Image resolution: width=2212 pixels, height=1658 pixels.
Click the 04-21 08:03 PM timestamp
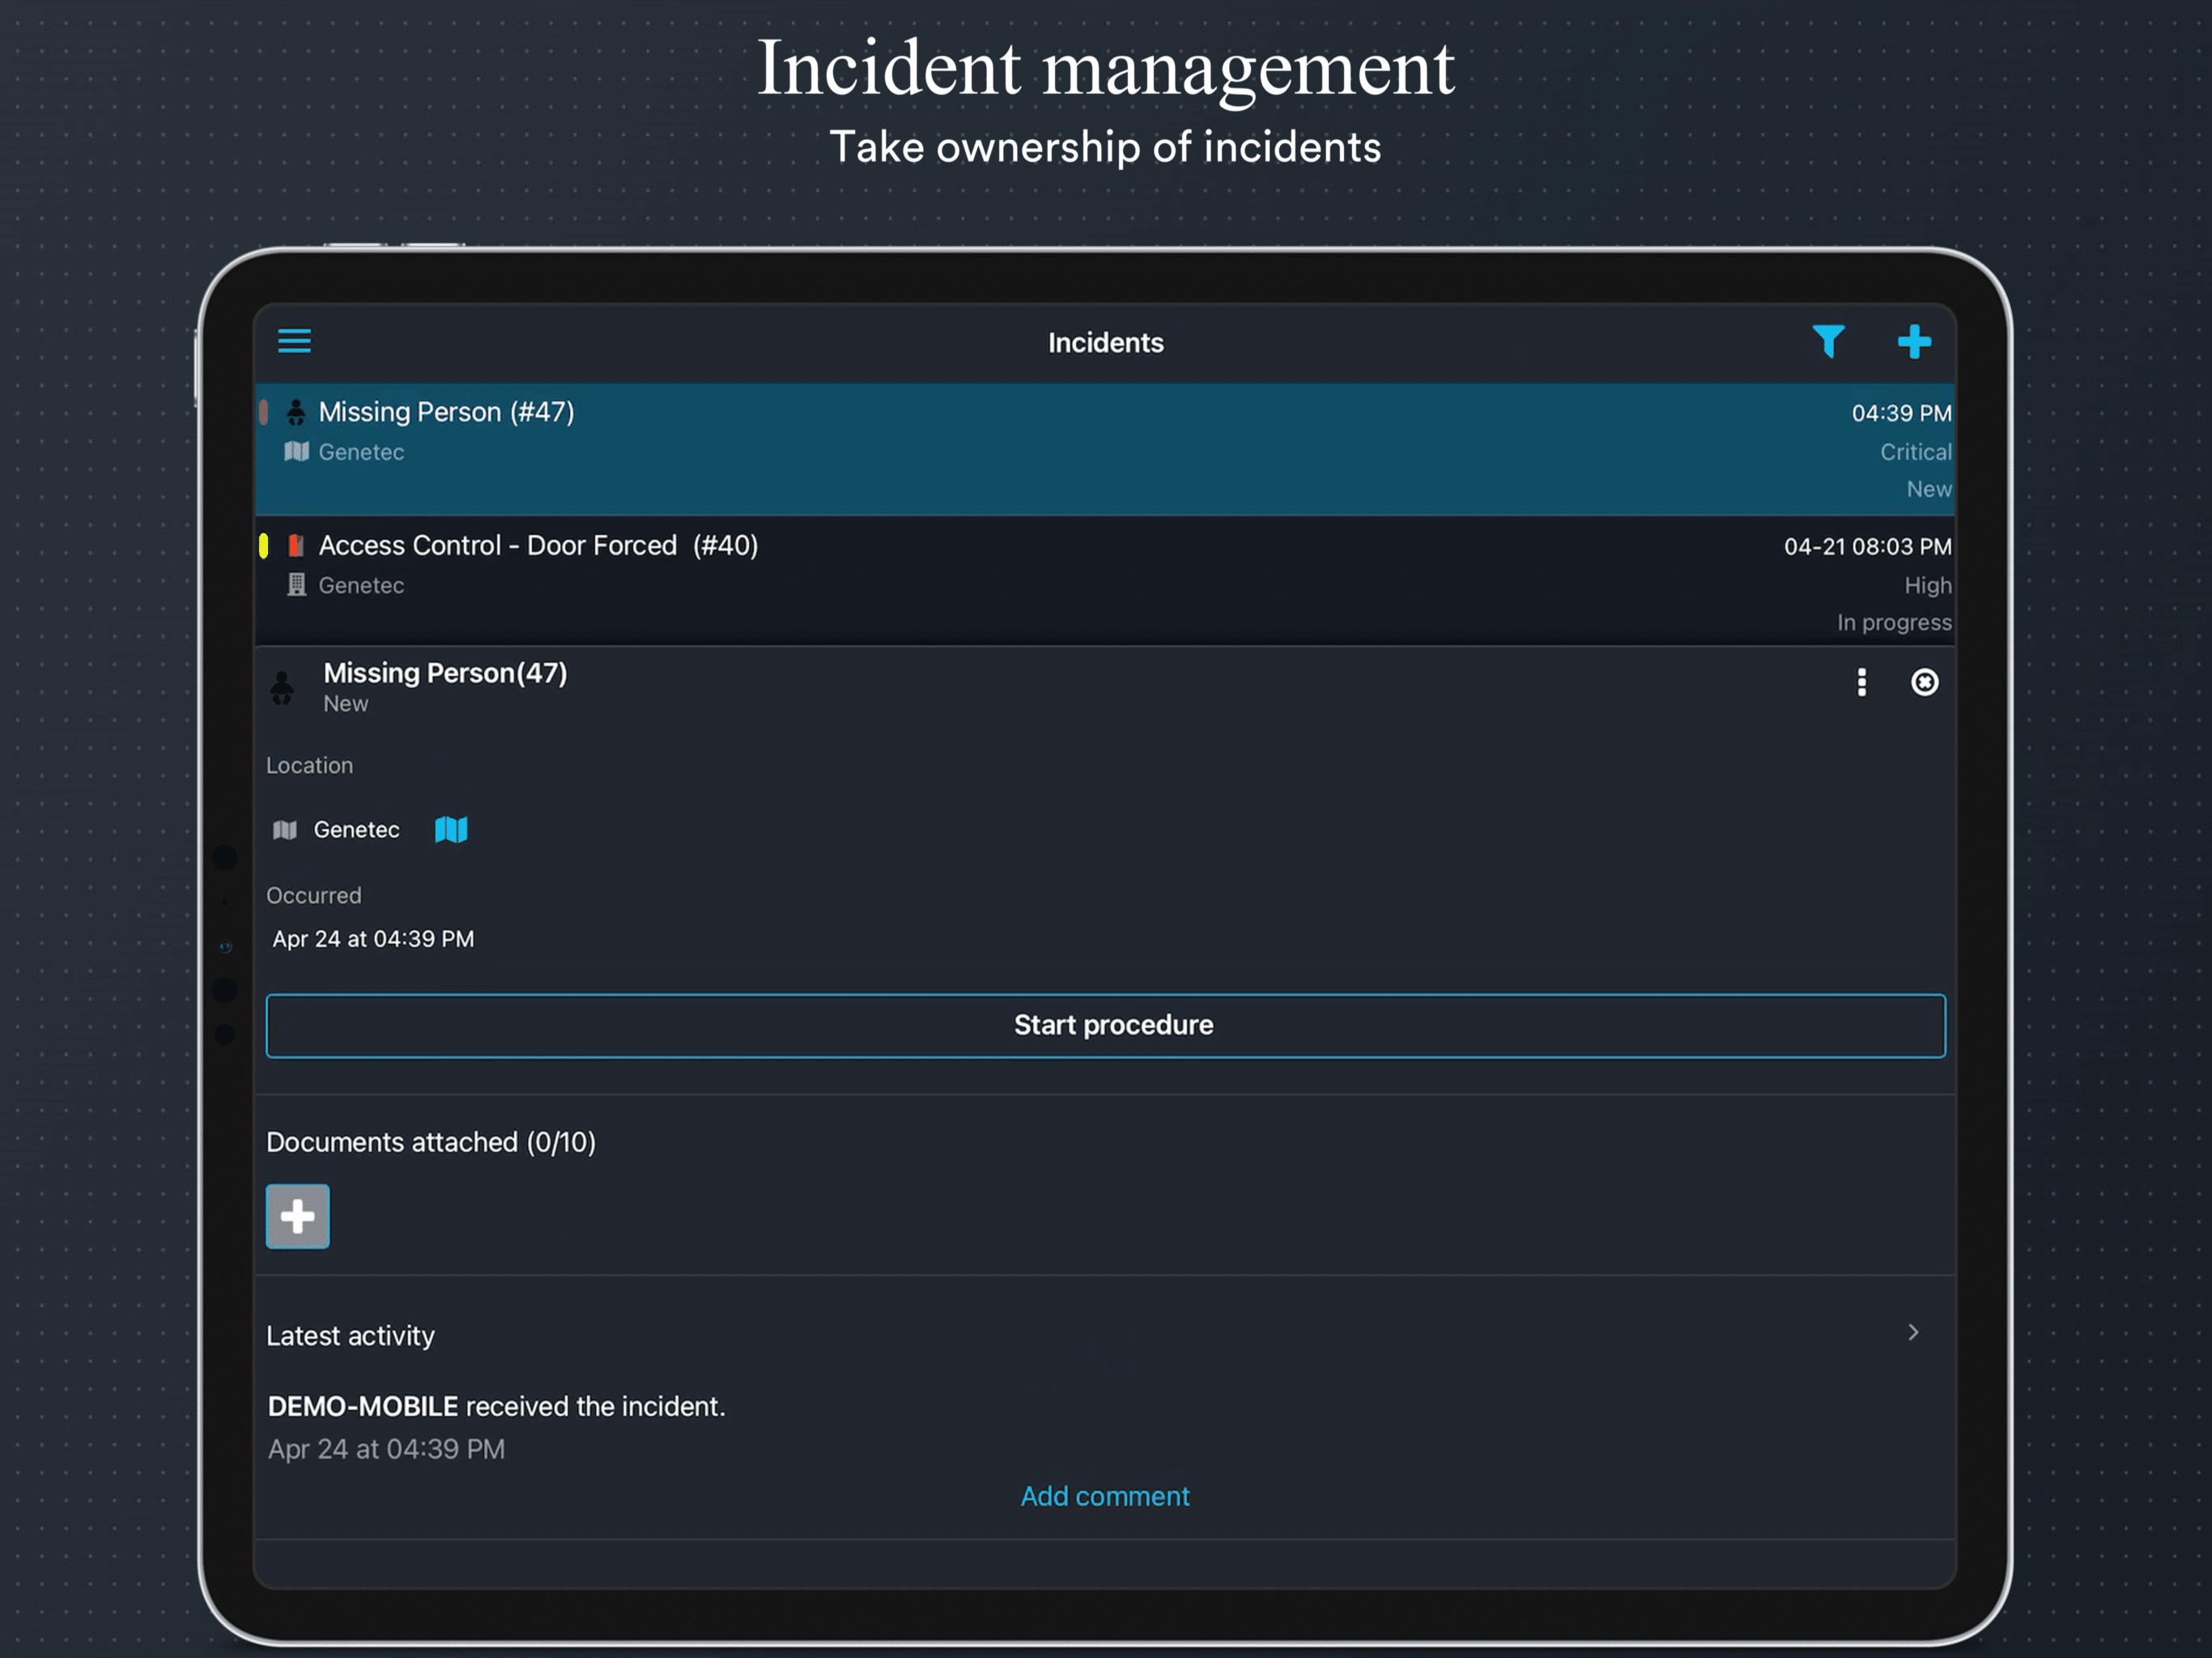coord(1867,547)
